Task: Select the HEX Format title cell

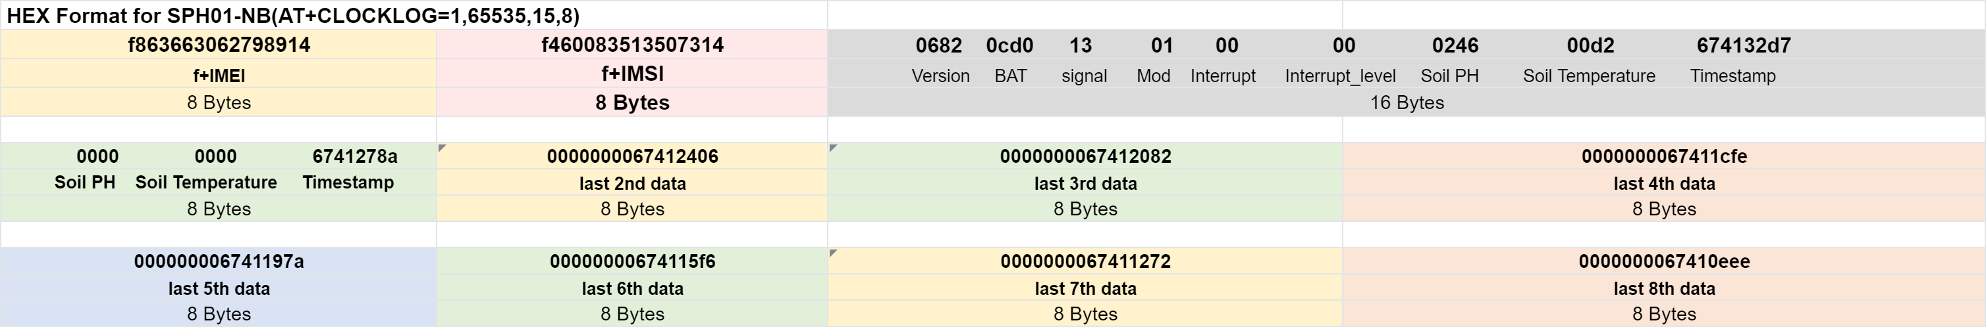Action: (x=414, y=15)
